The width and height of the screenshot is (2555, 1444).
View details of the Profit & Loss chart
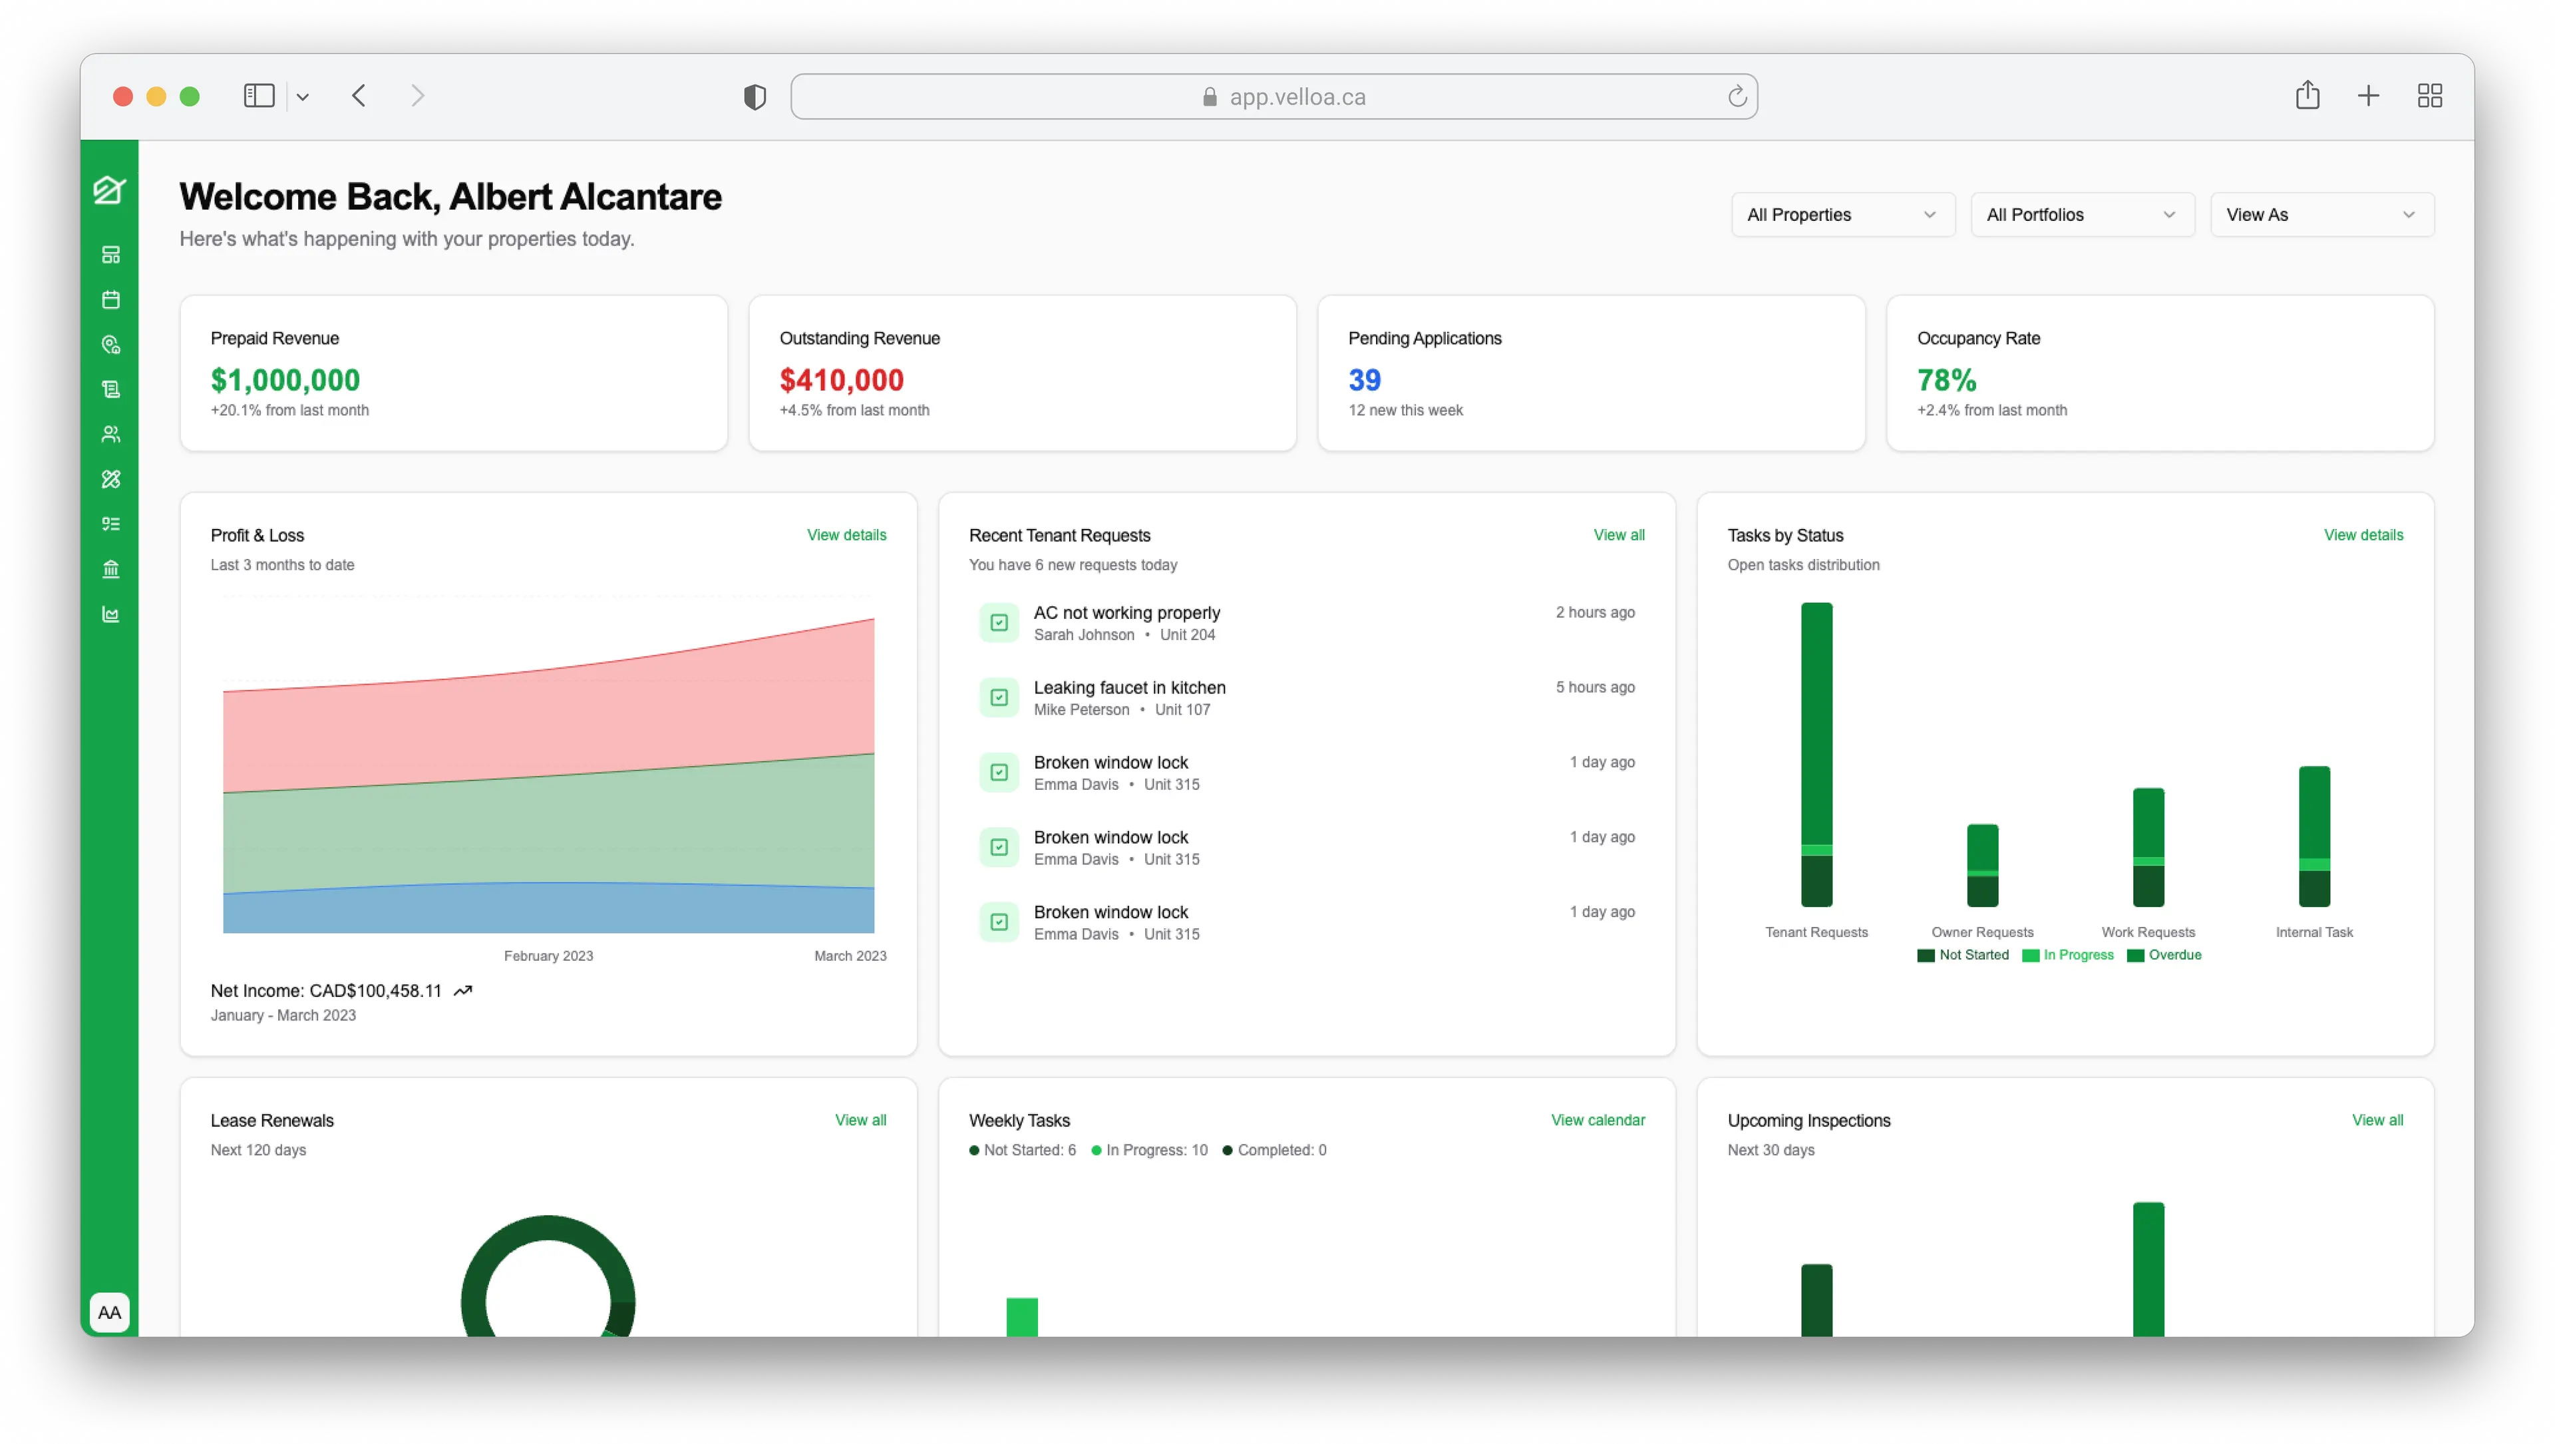tap(846, 534)
